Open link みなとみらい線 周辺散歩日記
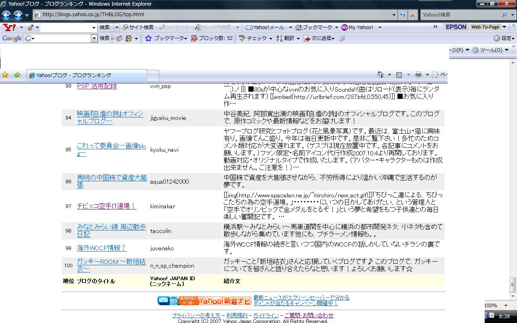The height and width of the screenshot is (323, 517). pos(111,231)
